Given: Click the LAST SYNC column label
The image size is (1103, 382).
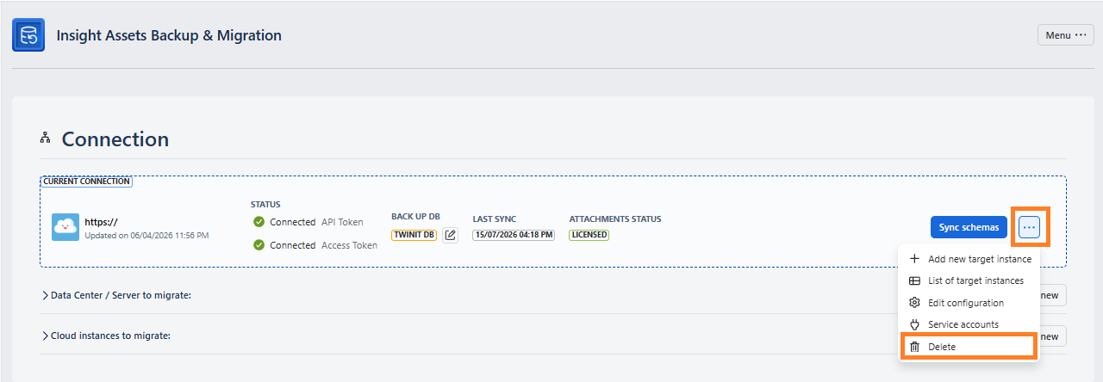Looking at the screenshot, I should [495, 219].
